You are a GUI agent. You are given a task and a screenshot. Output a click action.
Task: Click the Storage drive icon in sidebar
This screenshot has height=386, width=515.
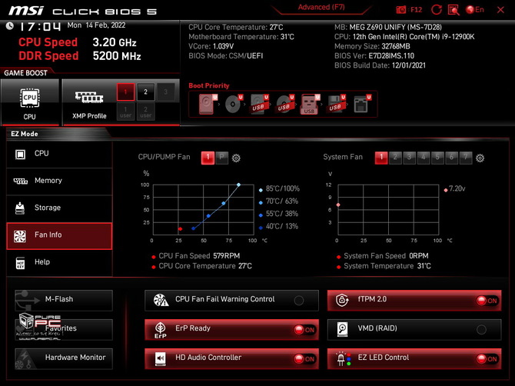(x=20, y=208)
